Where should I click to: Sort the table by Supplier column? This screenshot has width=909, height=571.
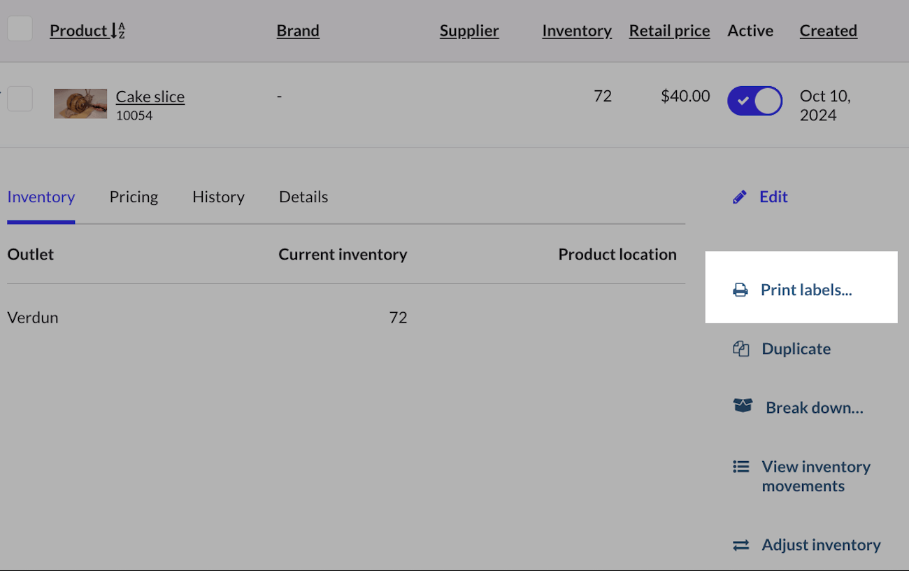coord(469,31)
